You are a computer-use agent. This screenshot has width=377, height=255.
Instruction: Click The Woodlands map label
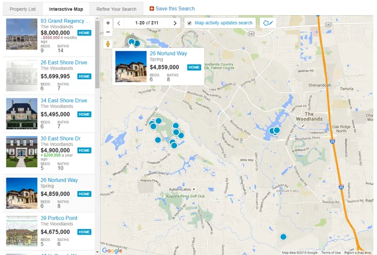pyautogui.click(x=309, y=116)
